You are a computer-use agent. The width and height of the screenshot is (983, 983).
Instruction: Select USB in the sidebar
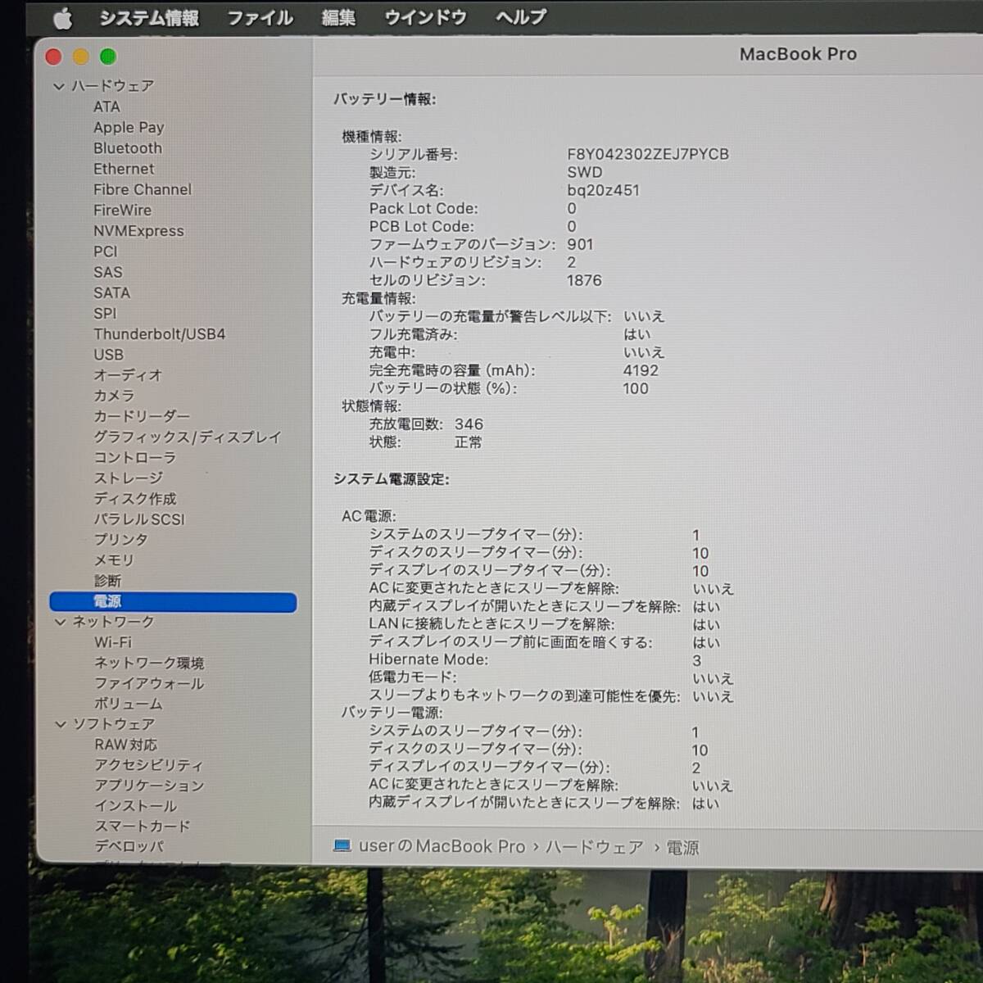[x=109, y=355]
